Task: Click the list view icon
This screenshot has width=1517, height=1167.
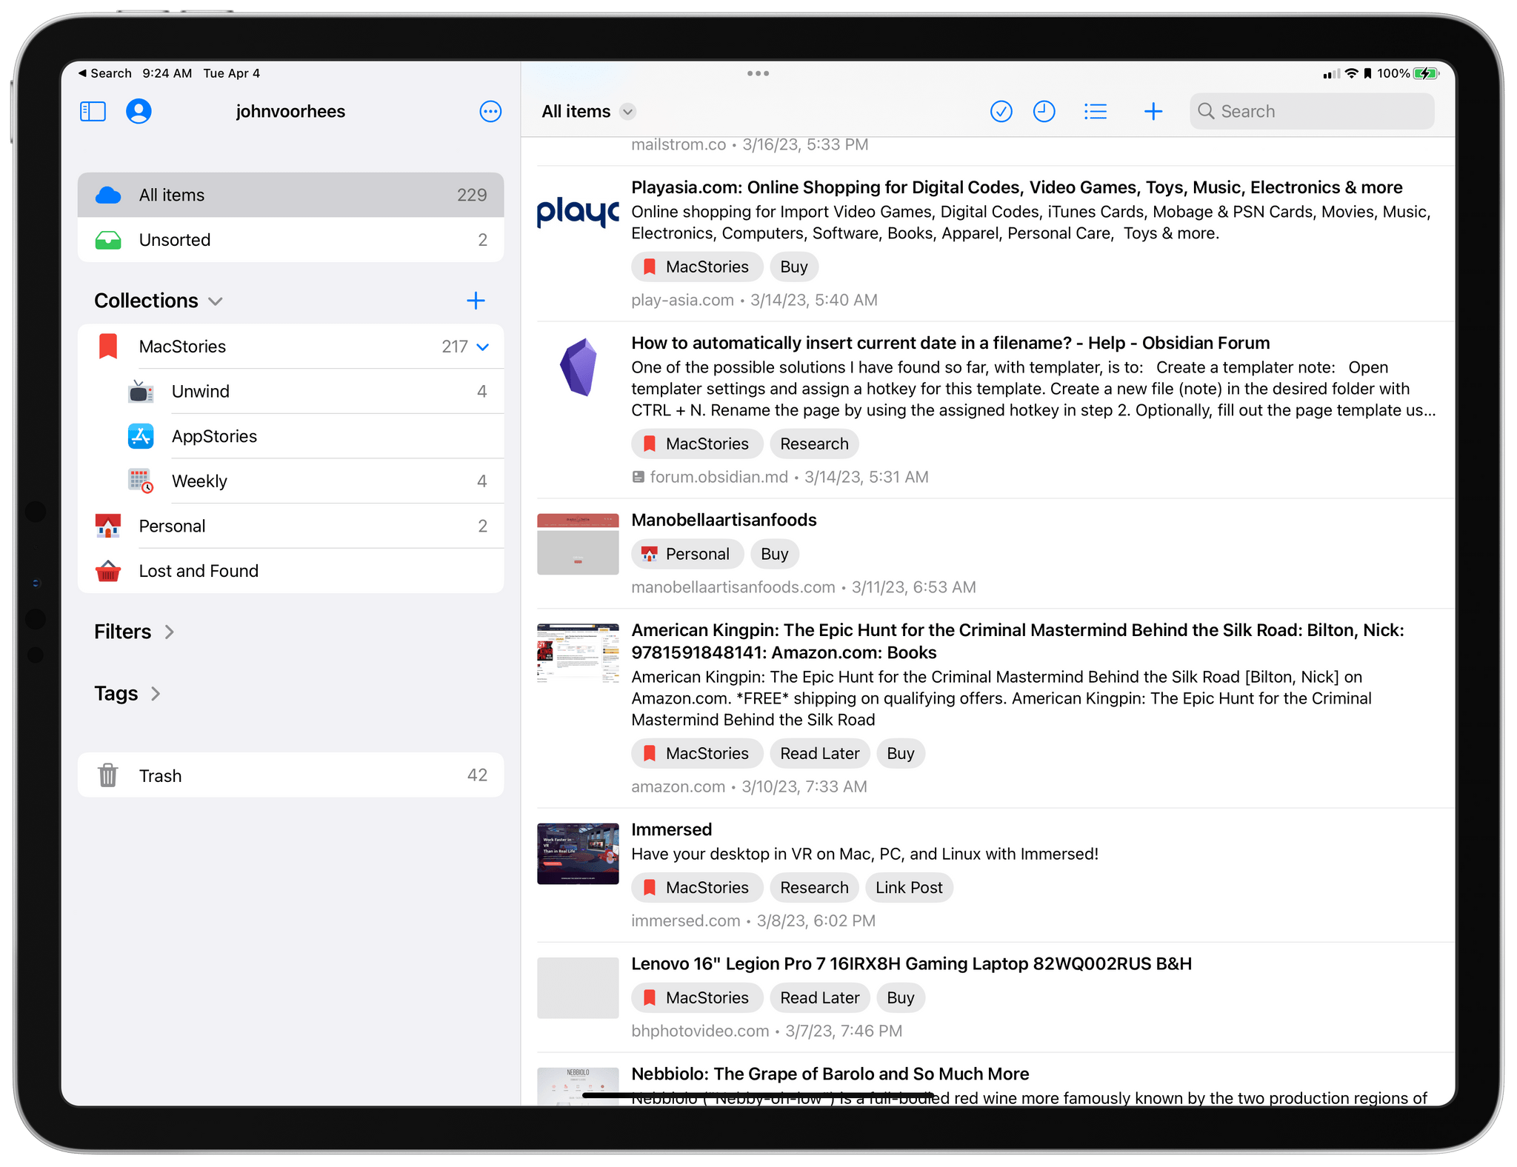Action: pos(1095,110)
